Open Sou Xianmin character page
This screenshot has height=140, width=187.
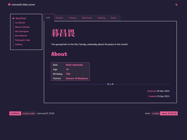[21, 36]
